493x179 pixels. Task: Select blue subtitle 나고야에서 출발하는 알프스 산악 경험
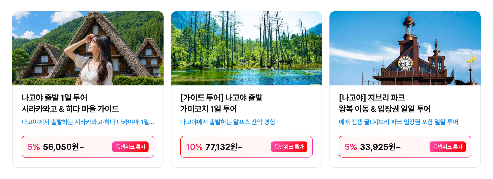point(227,122)
